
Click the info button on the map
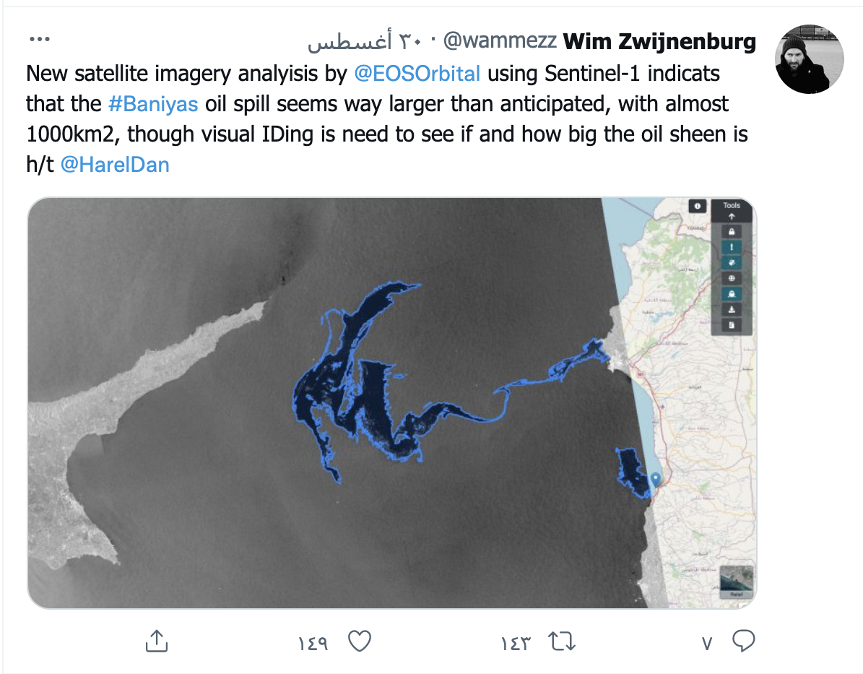[x=698, y=206]
